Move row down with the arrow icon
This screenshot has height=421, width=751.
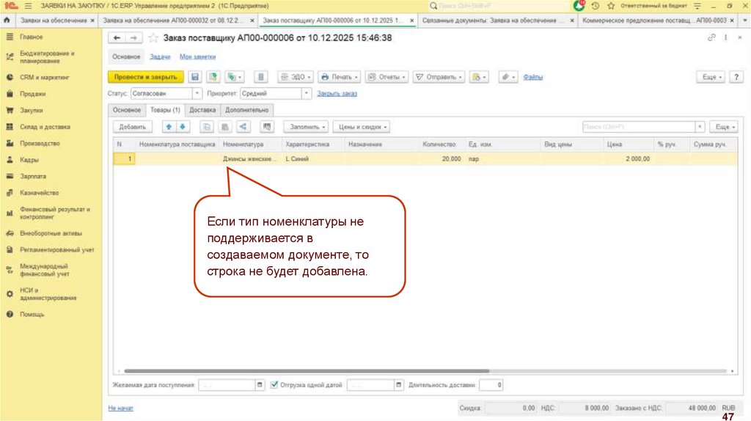pyautogui.click(x=183, y=127)
